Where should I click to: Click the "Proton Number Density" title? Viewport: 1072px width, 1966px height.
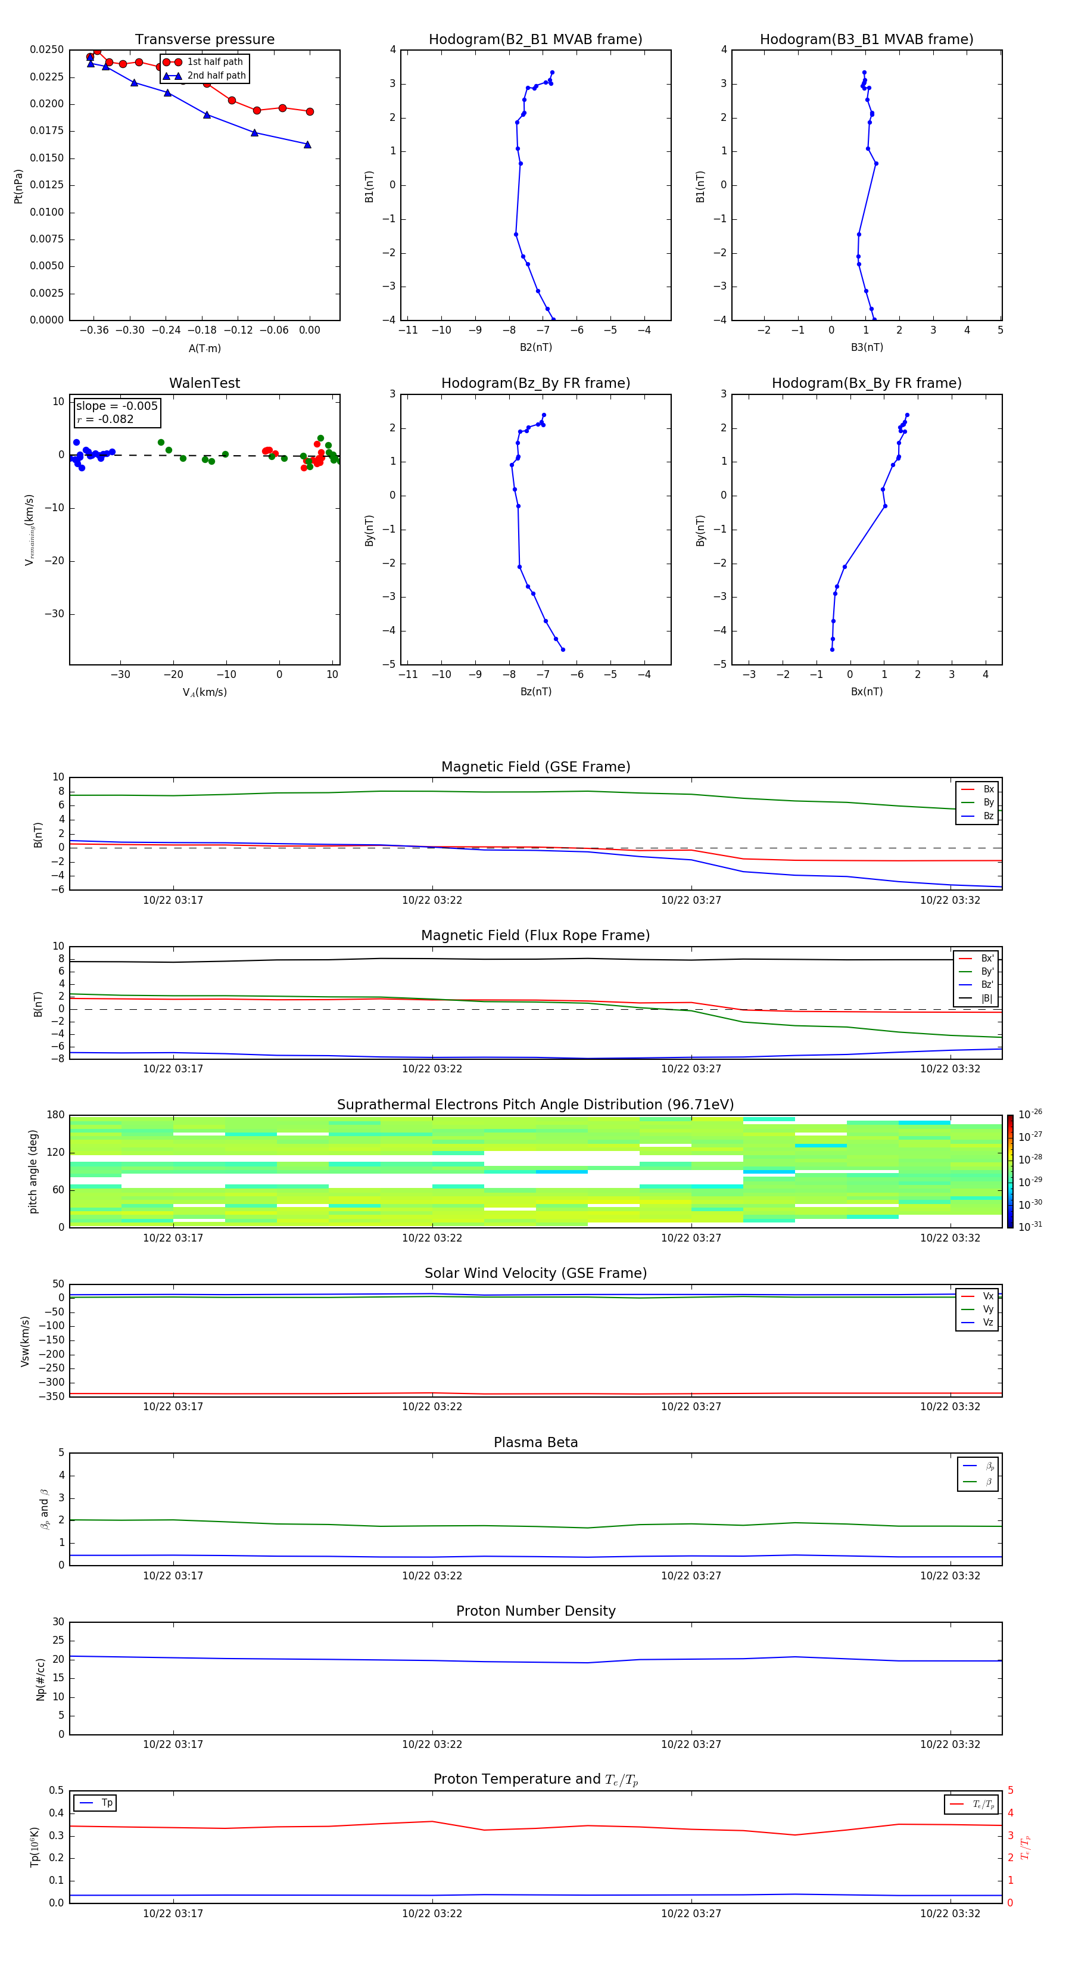point(535,1611)
